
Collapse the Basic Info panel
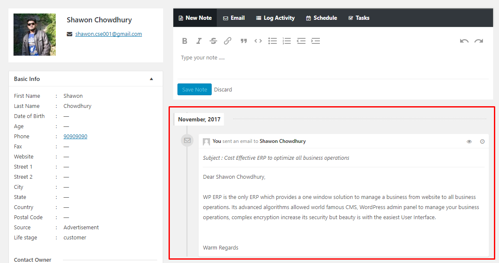point(152,79)
